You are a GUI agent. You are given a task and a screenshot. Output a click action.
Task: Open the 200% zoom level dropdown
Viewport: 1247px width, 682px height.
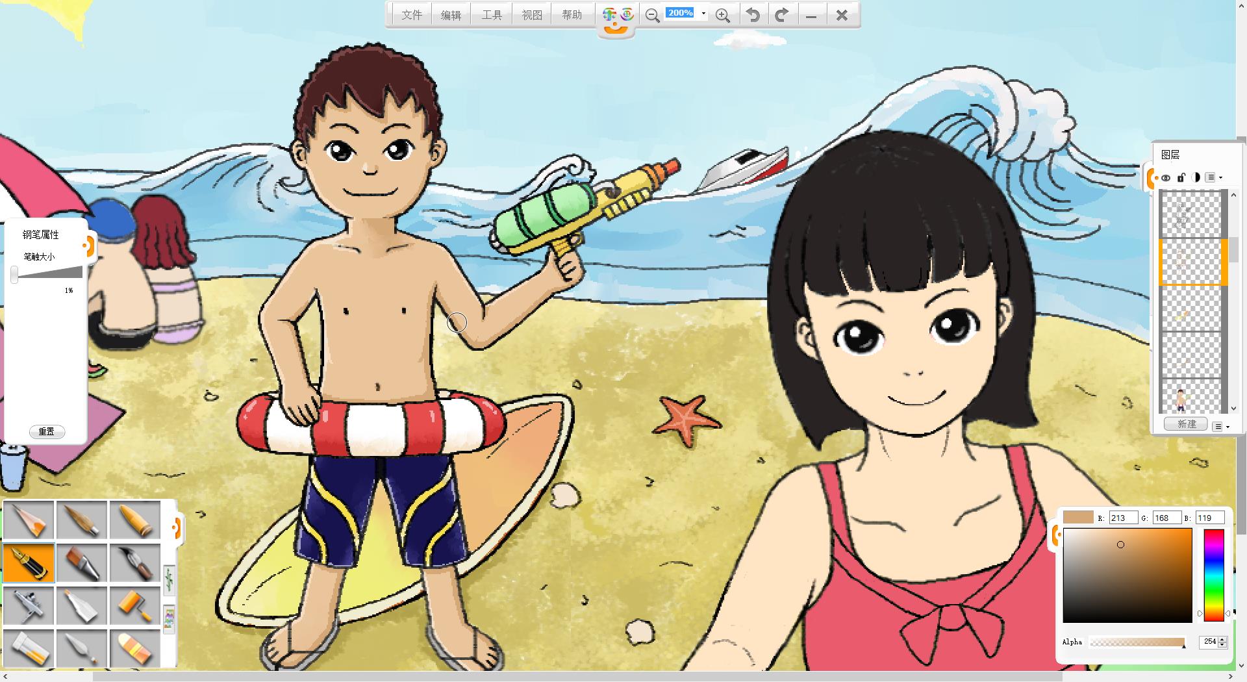[x=703, y=14]
